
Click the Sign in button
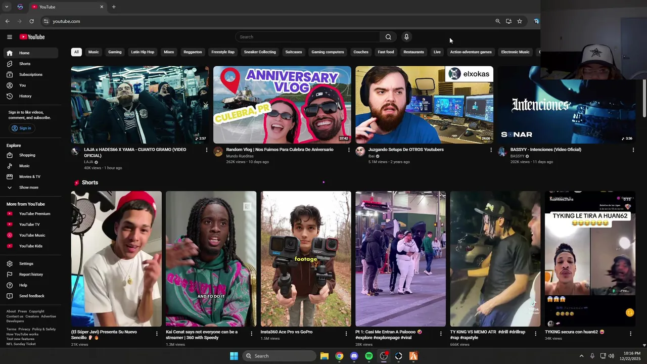(x=22, y=128)
